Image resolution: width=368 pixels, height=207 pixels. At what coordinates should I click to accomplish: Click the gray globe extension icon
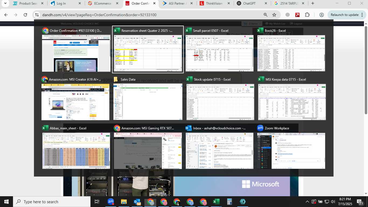coord(287,15)
